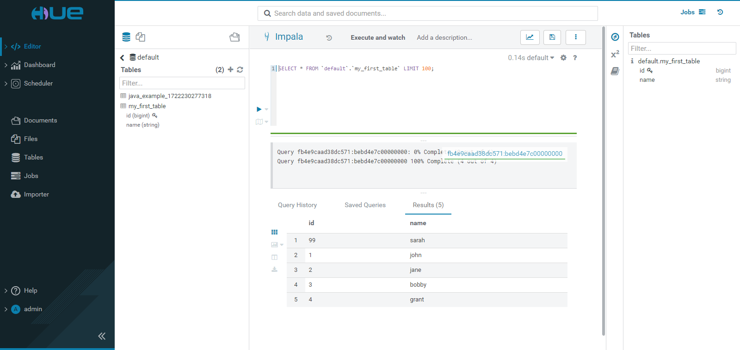Download results using the download icon
The image size is (740, 350).
tap(274, 270)
